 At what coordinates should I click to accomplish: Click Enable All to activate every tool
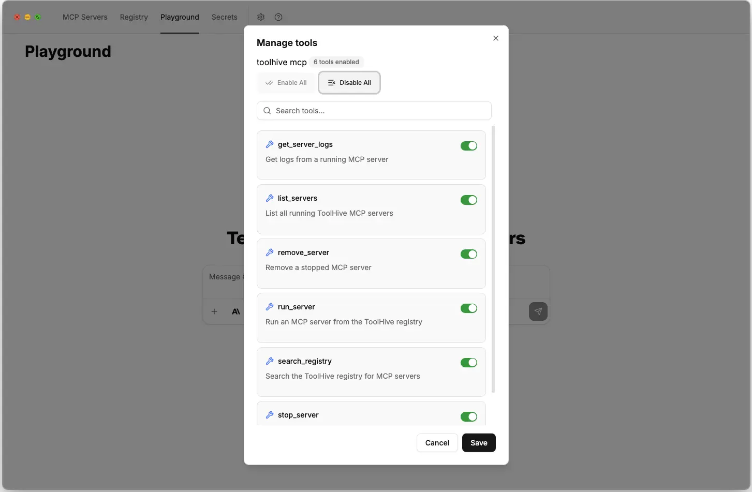(286, 82)
